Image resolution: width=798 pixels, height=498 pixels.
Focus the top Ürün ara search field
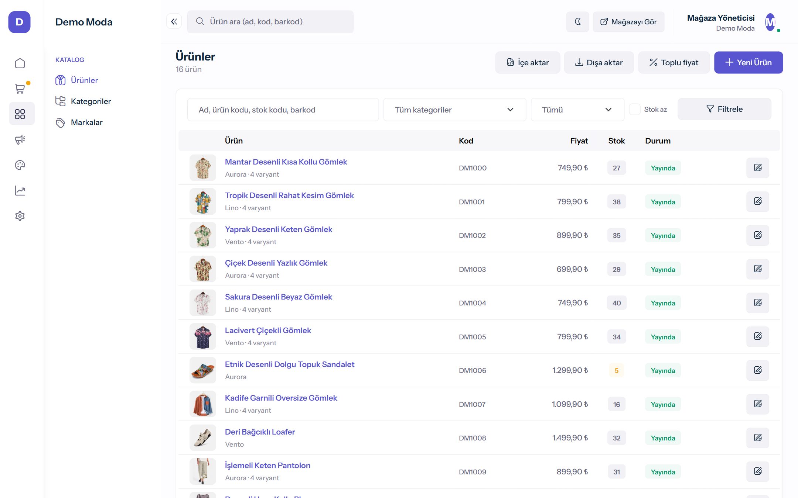[x=270, y=22]
